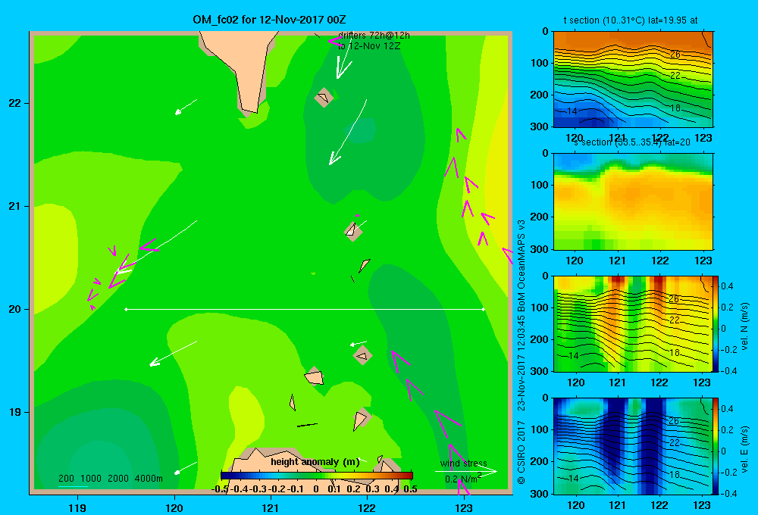The image size is (758, 515).
Task: Select the height anomaly color bar
Action: point(317,476)
